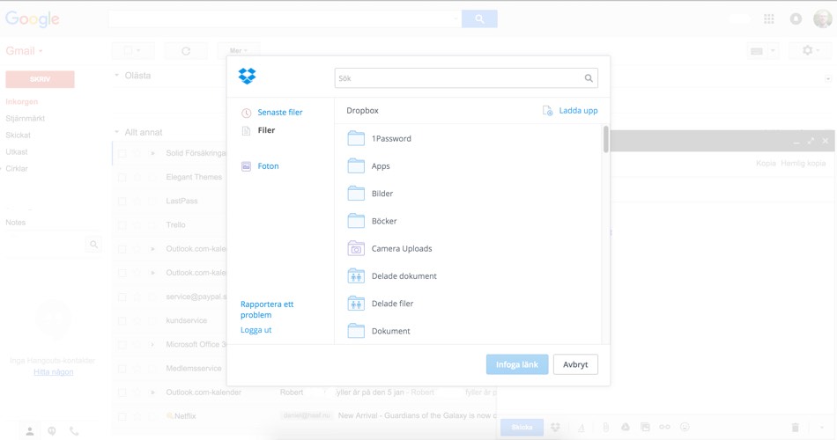837x440 pixels.
Task: Open the select-all checkbox dropdown
Action: [139, 51]
